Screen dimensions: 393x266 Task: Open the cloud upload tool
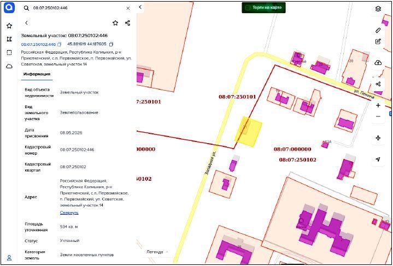click(378, 63)
